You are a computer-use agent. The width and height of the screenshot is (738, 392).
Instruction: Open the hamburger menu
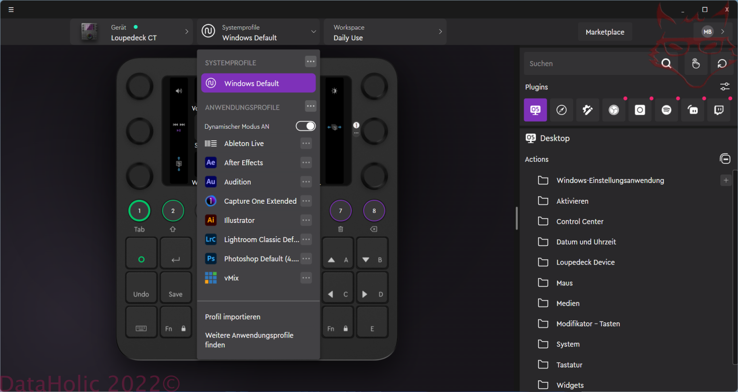pyautogui.click(x=11, y=10)
